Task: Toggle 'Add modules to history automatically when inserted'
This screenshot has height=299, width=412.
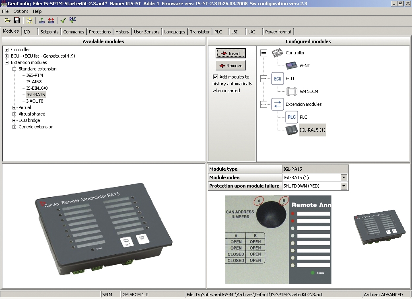Action: 215,77
